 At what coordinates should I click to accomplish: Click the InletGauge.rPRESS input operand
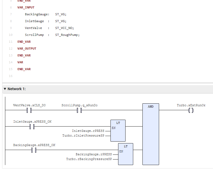pyautogui.click(x=88, y=131)
